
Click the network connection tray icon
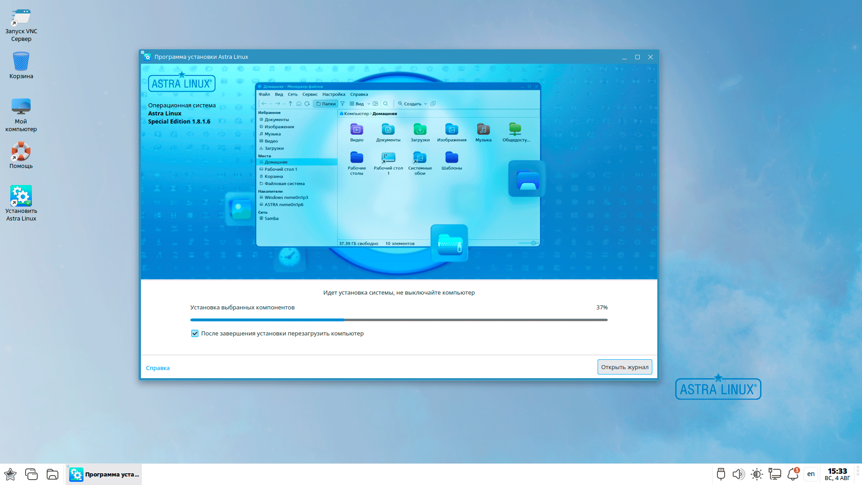tap(775, 474)
